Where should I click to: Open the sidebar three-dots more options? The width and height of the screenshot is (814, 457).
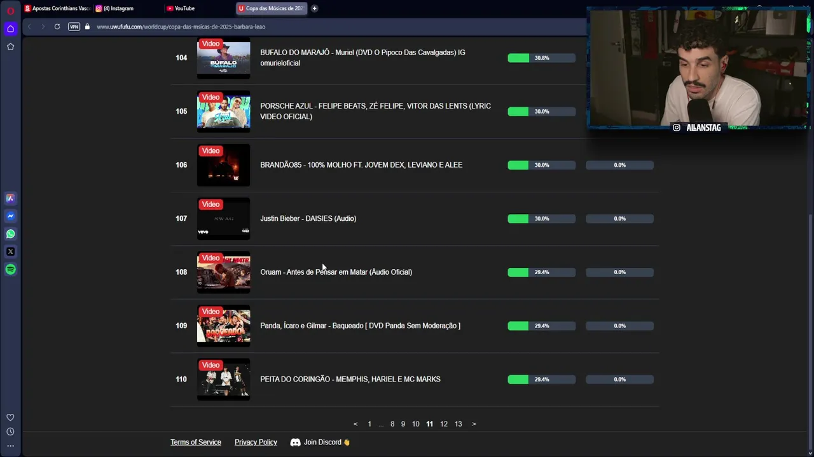coord(10,446)
